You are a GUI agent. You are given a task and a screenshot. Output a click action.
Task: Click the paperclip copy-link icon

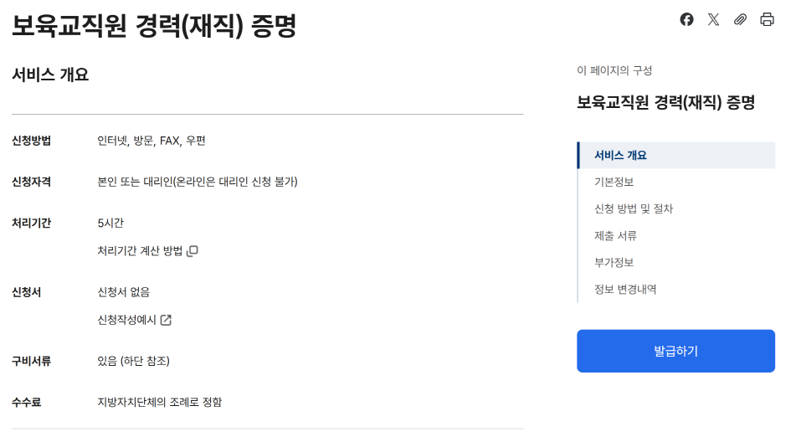740,19
